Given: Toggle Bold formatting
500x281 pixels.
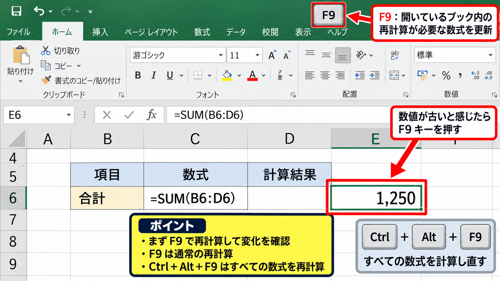Looking at the screenshot, I should (138, 75).
